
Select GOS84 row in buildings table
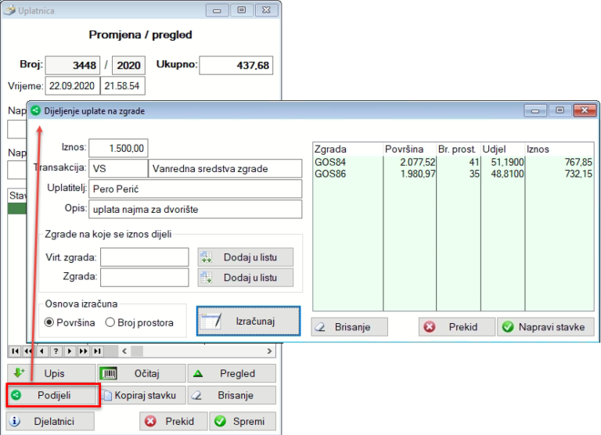tap(344, 162)
